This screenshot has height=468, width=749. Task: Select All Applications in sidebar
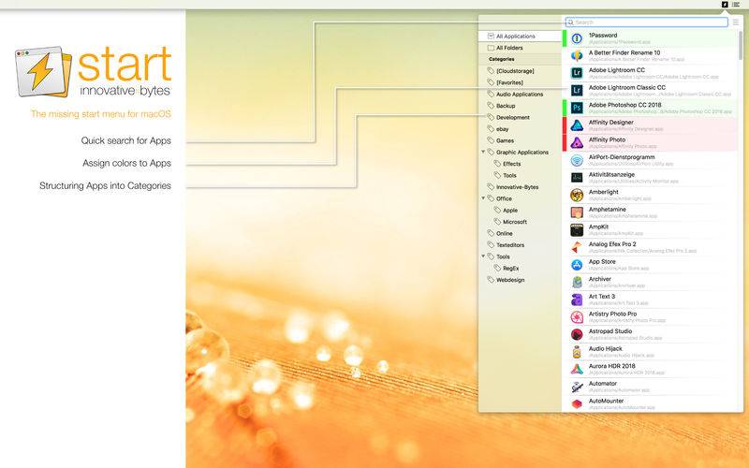point(520,37)
